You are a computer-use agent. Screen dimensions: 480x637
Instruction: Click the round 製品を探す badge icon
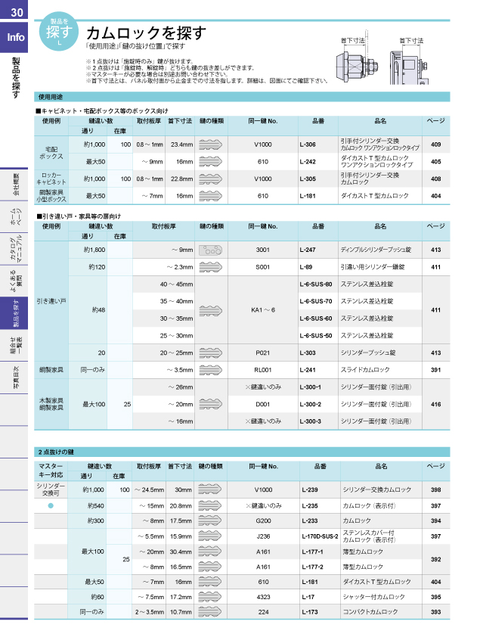61,33
